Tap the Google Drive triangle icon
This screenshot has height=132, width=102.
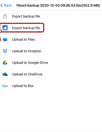tap(5, 62)
